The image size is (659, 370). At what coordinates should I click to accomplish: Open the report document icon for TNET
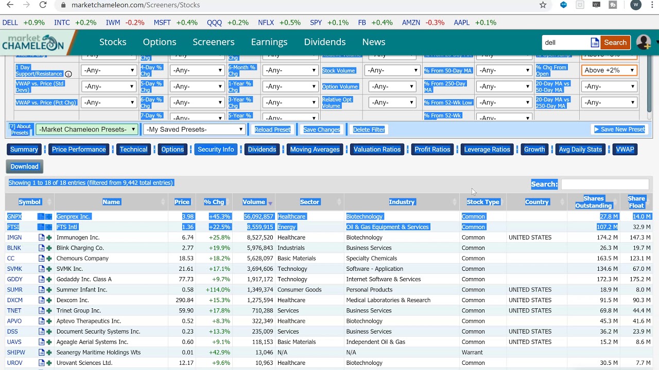(x=42, y=310)
